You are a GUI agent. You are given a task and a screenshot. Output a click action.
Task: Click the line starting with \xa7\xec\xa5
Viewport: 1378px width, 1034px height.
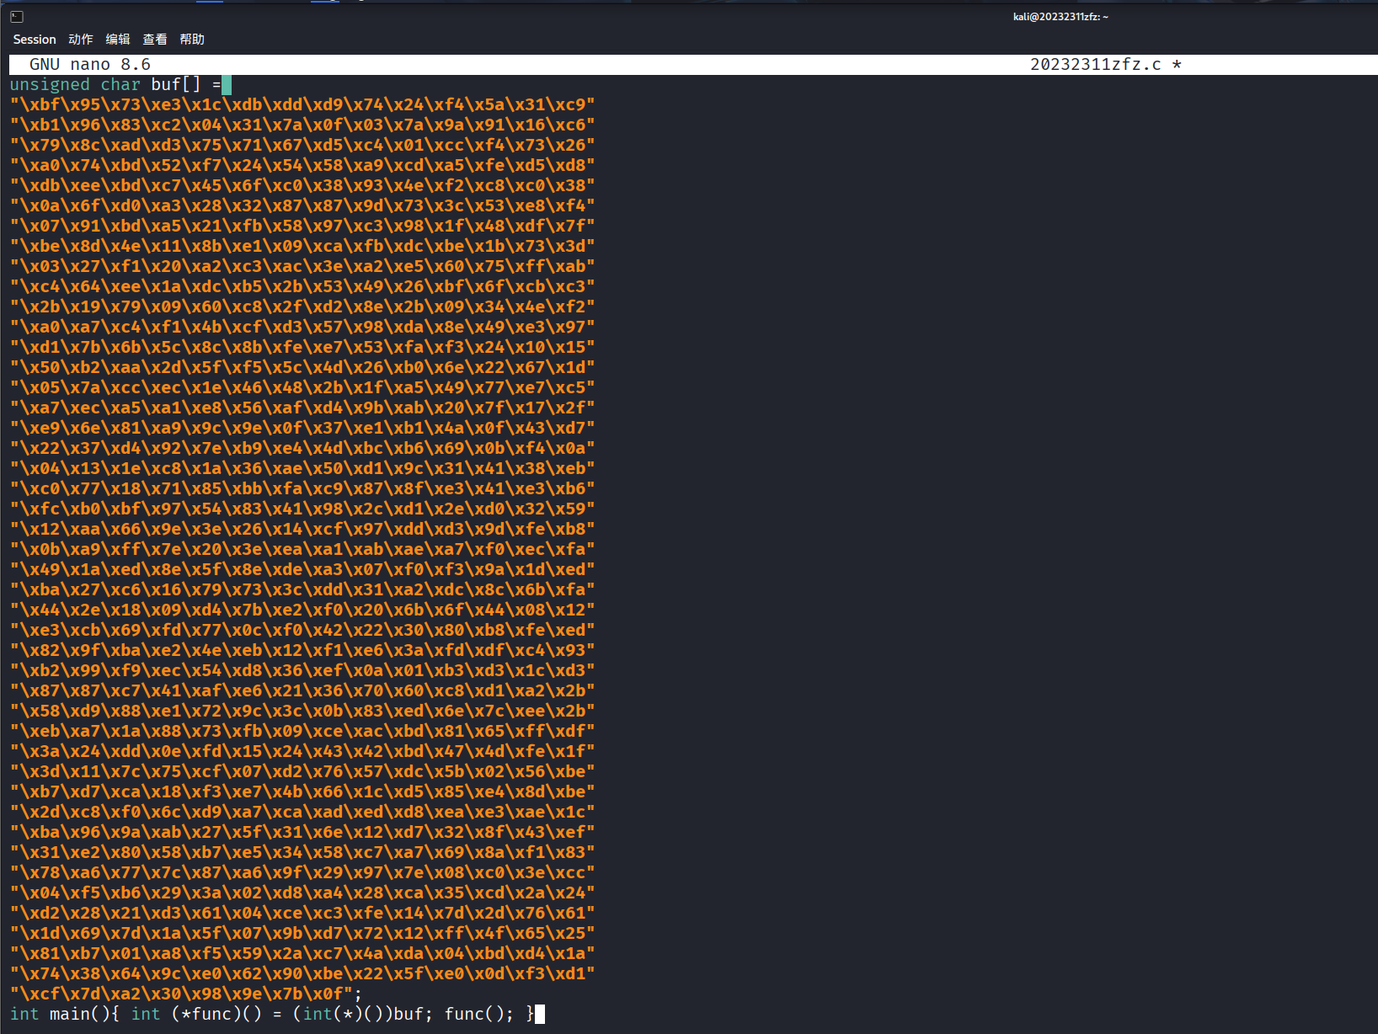point(302,408)
